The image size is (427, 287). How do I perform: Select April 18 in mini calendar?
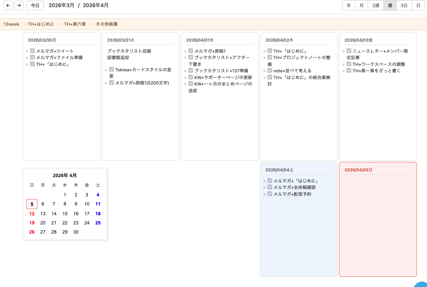pyautogui.click(x=98, y=214)
